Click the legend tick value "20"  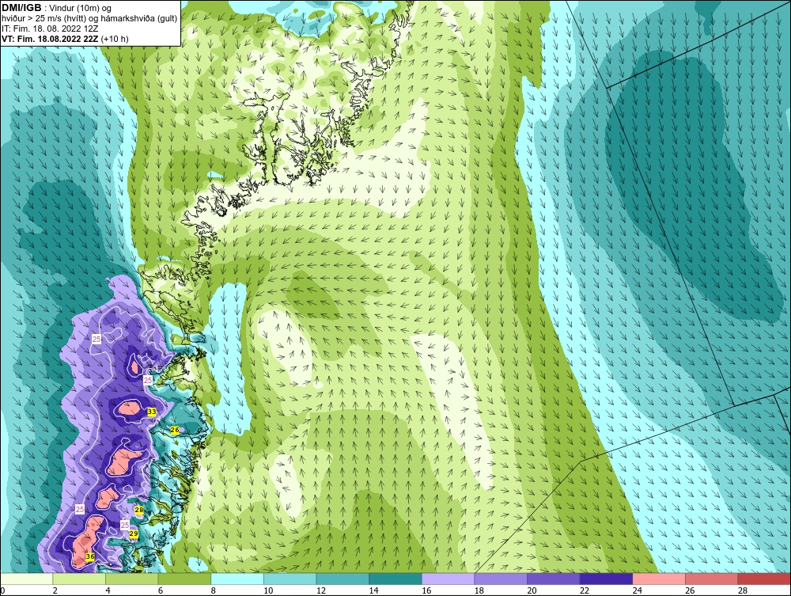[532, 590]
